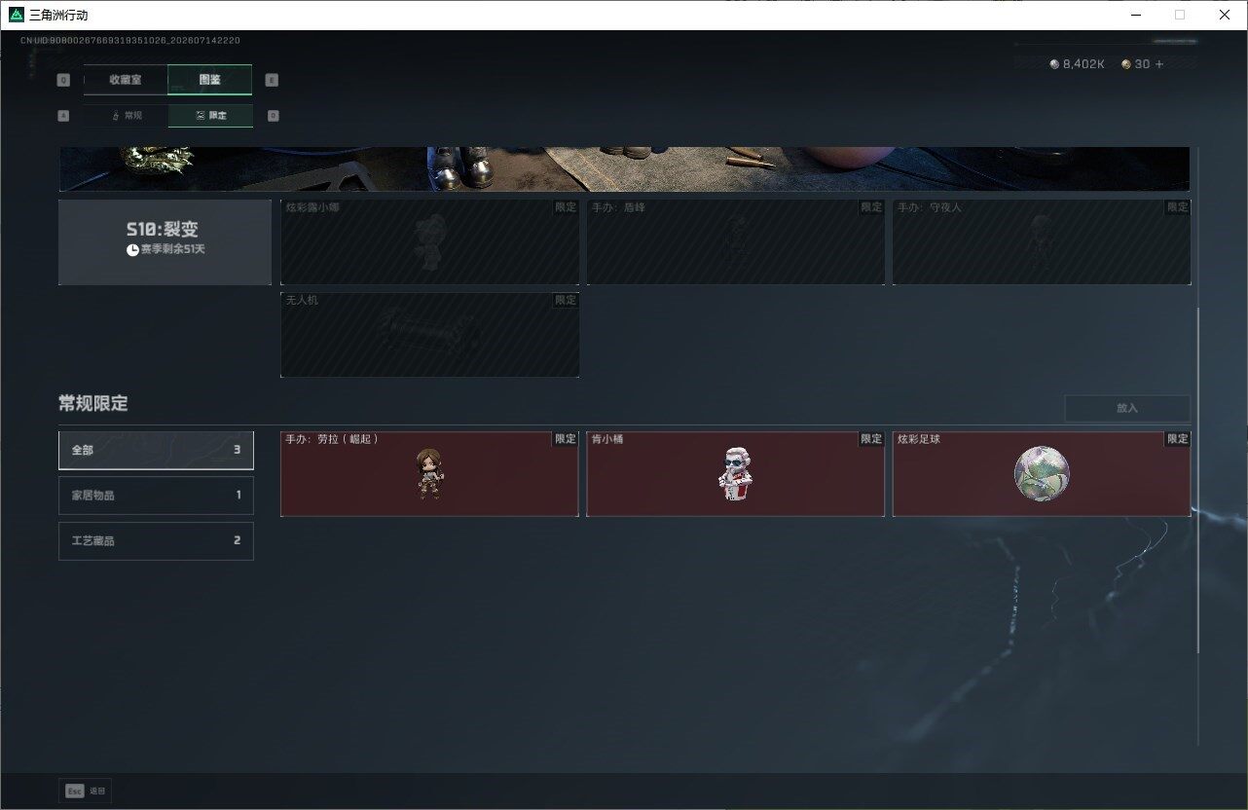Open the 常规 sub-tab
The height and width of the screenshot is (810, 1248).
point(126,116)
